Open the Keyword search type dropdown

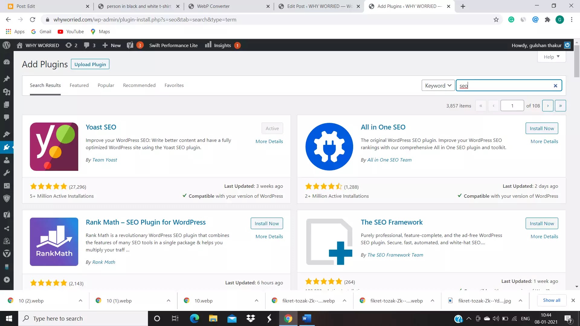tap(438, 85)
